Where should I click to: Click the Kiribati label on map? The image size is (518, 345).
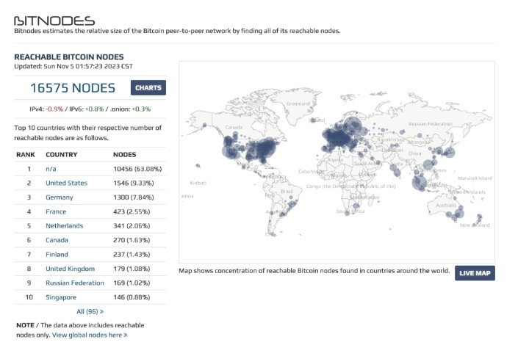click(x=198, y=183)
